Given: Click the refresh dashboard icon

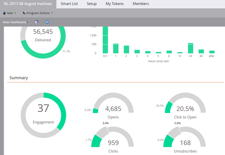Looking at the screenshot, I should click(47, 22).
